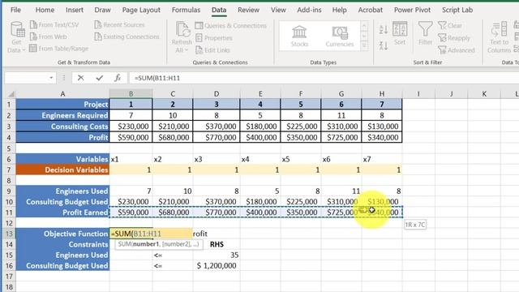Viewport: 519px width, 292px height.
Task: Open the Sort dialog
Action: pyautogui.click(x=400, y=33)
